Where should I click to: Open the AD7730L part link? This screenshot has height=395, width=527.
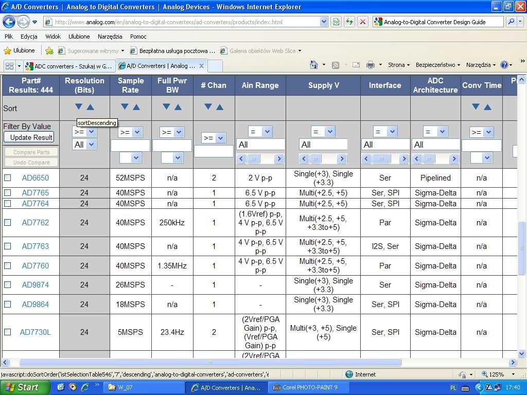pyautogui.click(x=36, y=332)
